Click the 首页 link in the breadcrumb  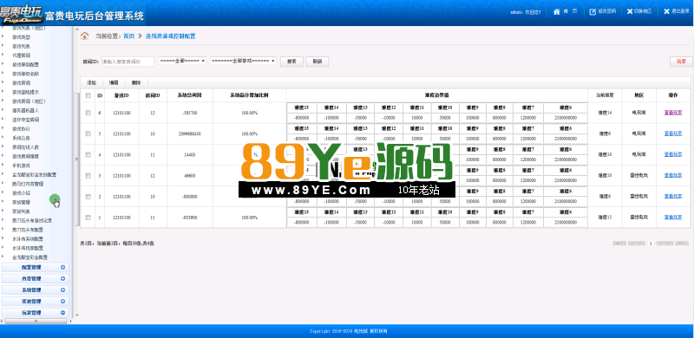128,36
